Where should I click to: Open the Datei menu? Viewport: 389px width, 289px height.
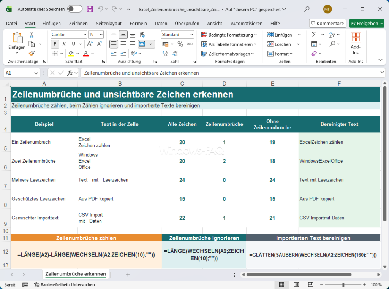tap(11, 23)
